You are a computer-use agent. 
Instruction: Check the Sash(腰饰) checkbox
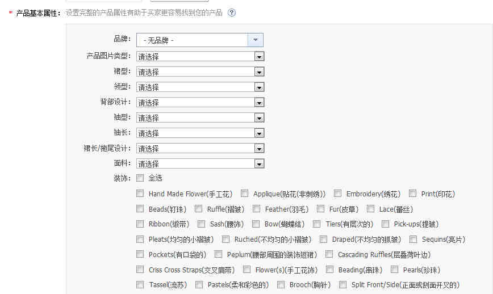point(201,224)
